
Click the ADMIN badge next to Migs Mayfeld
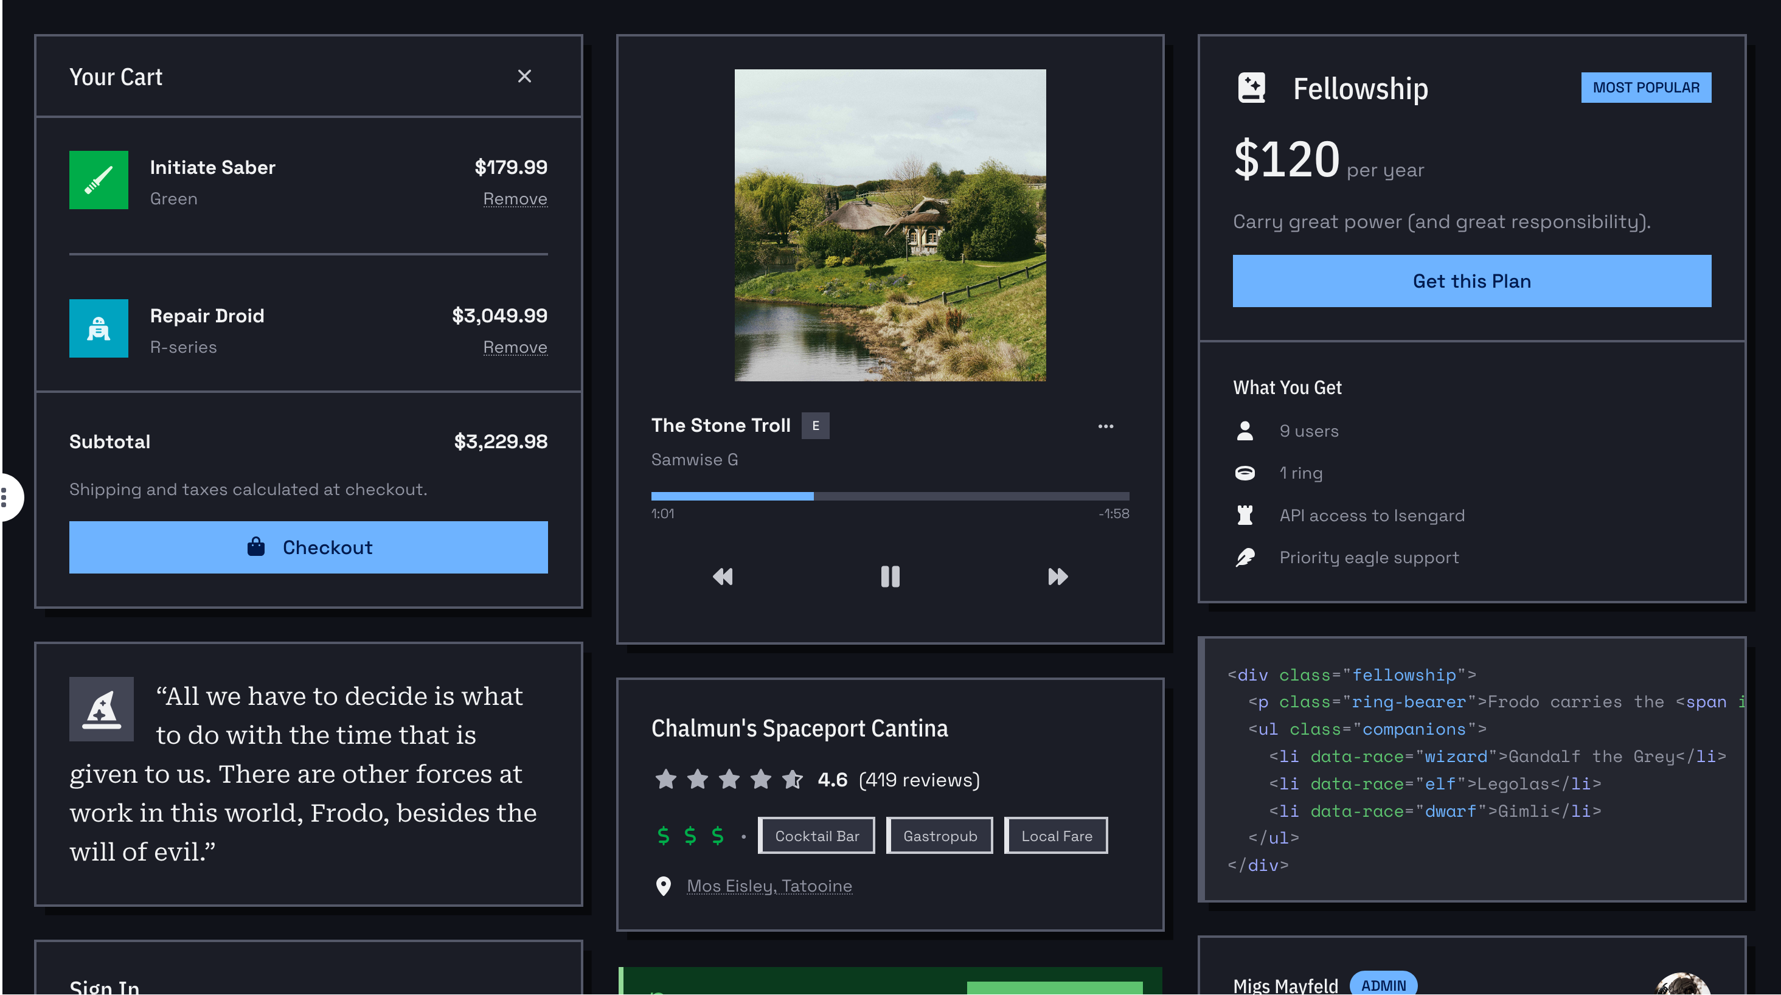(1383, 985)
